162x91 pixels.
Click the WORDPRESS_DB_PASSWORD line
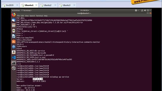[35, 55]
